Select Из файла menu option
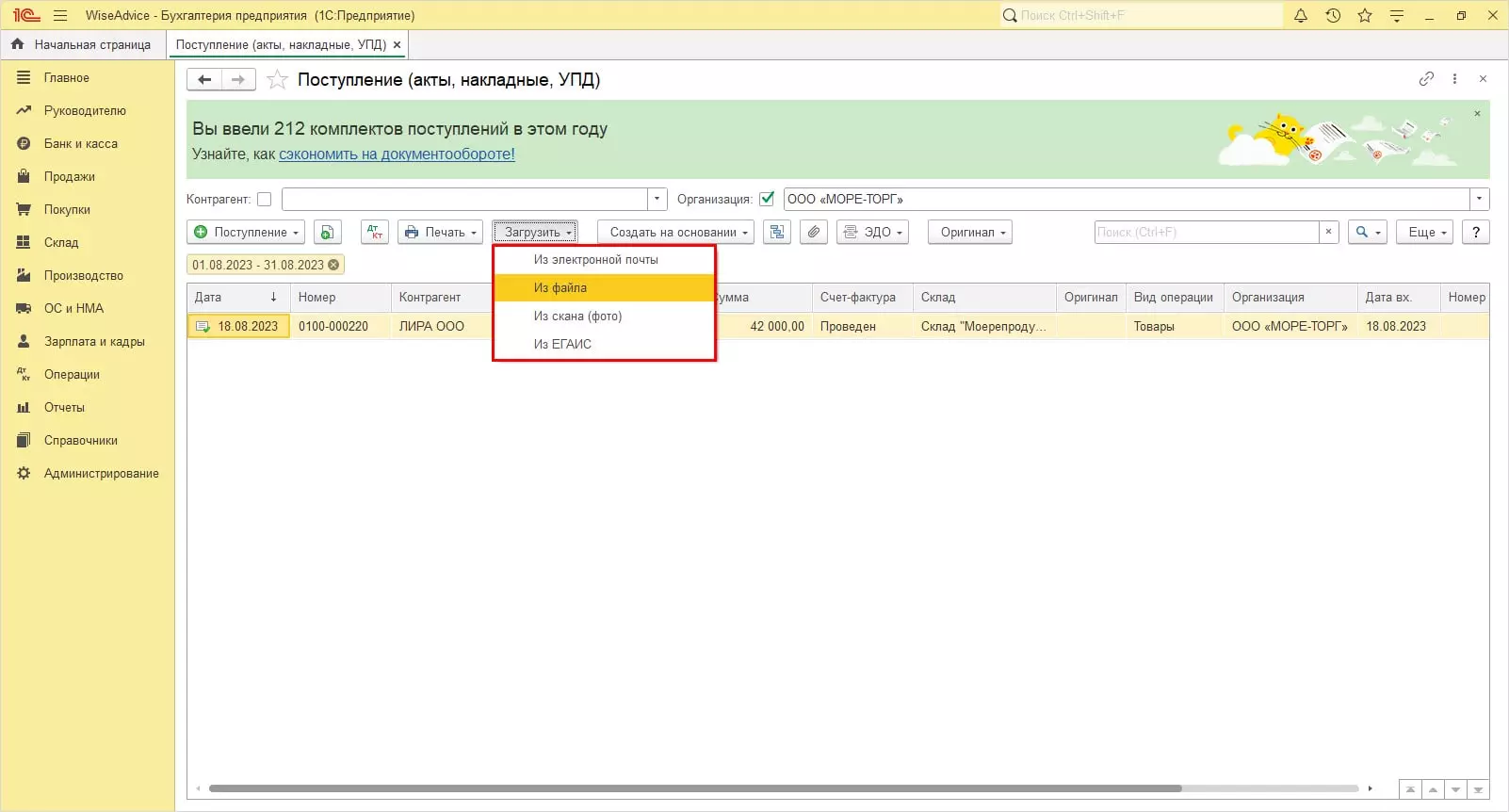Screen dimensions: 1509x812 (x=560, y=288)
